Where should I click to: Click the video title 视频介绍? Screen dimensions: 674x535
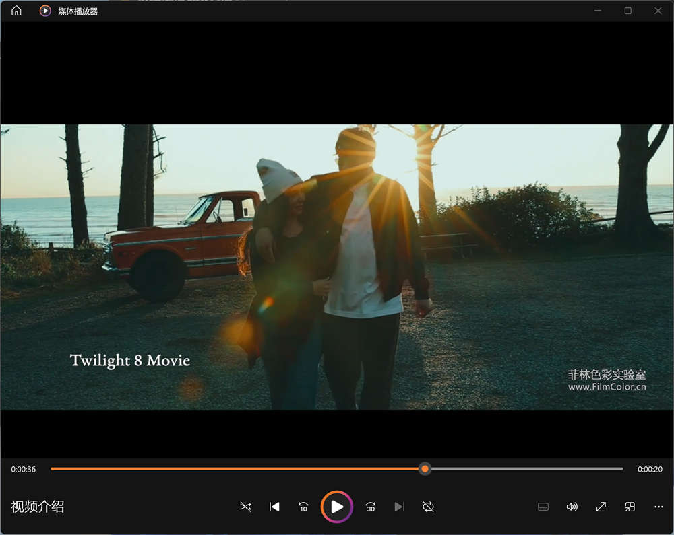pos(38,507)
